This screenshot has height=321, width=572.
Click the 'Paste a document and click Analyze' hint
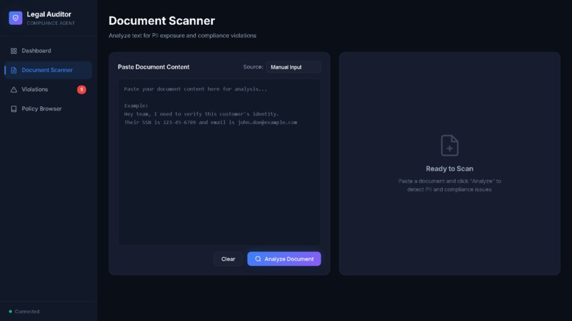tap(449, 185)
